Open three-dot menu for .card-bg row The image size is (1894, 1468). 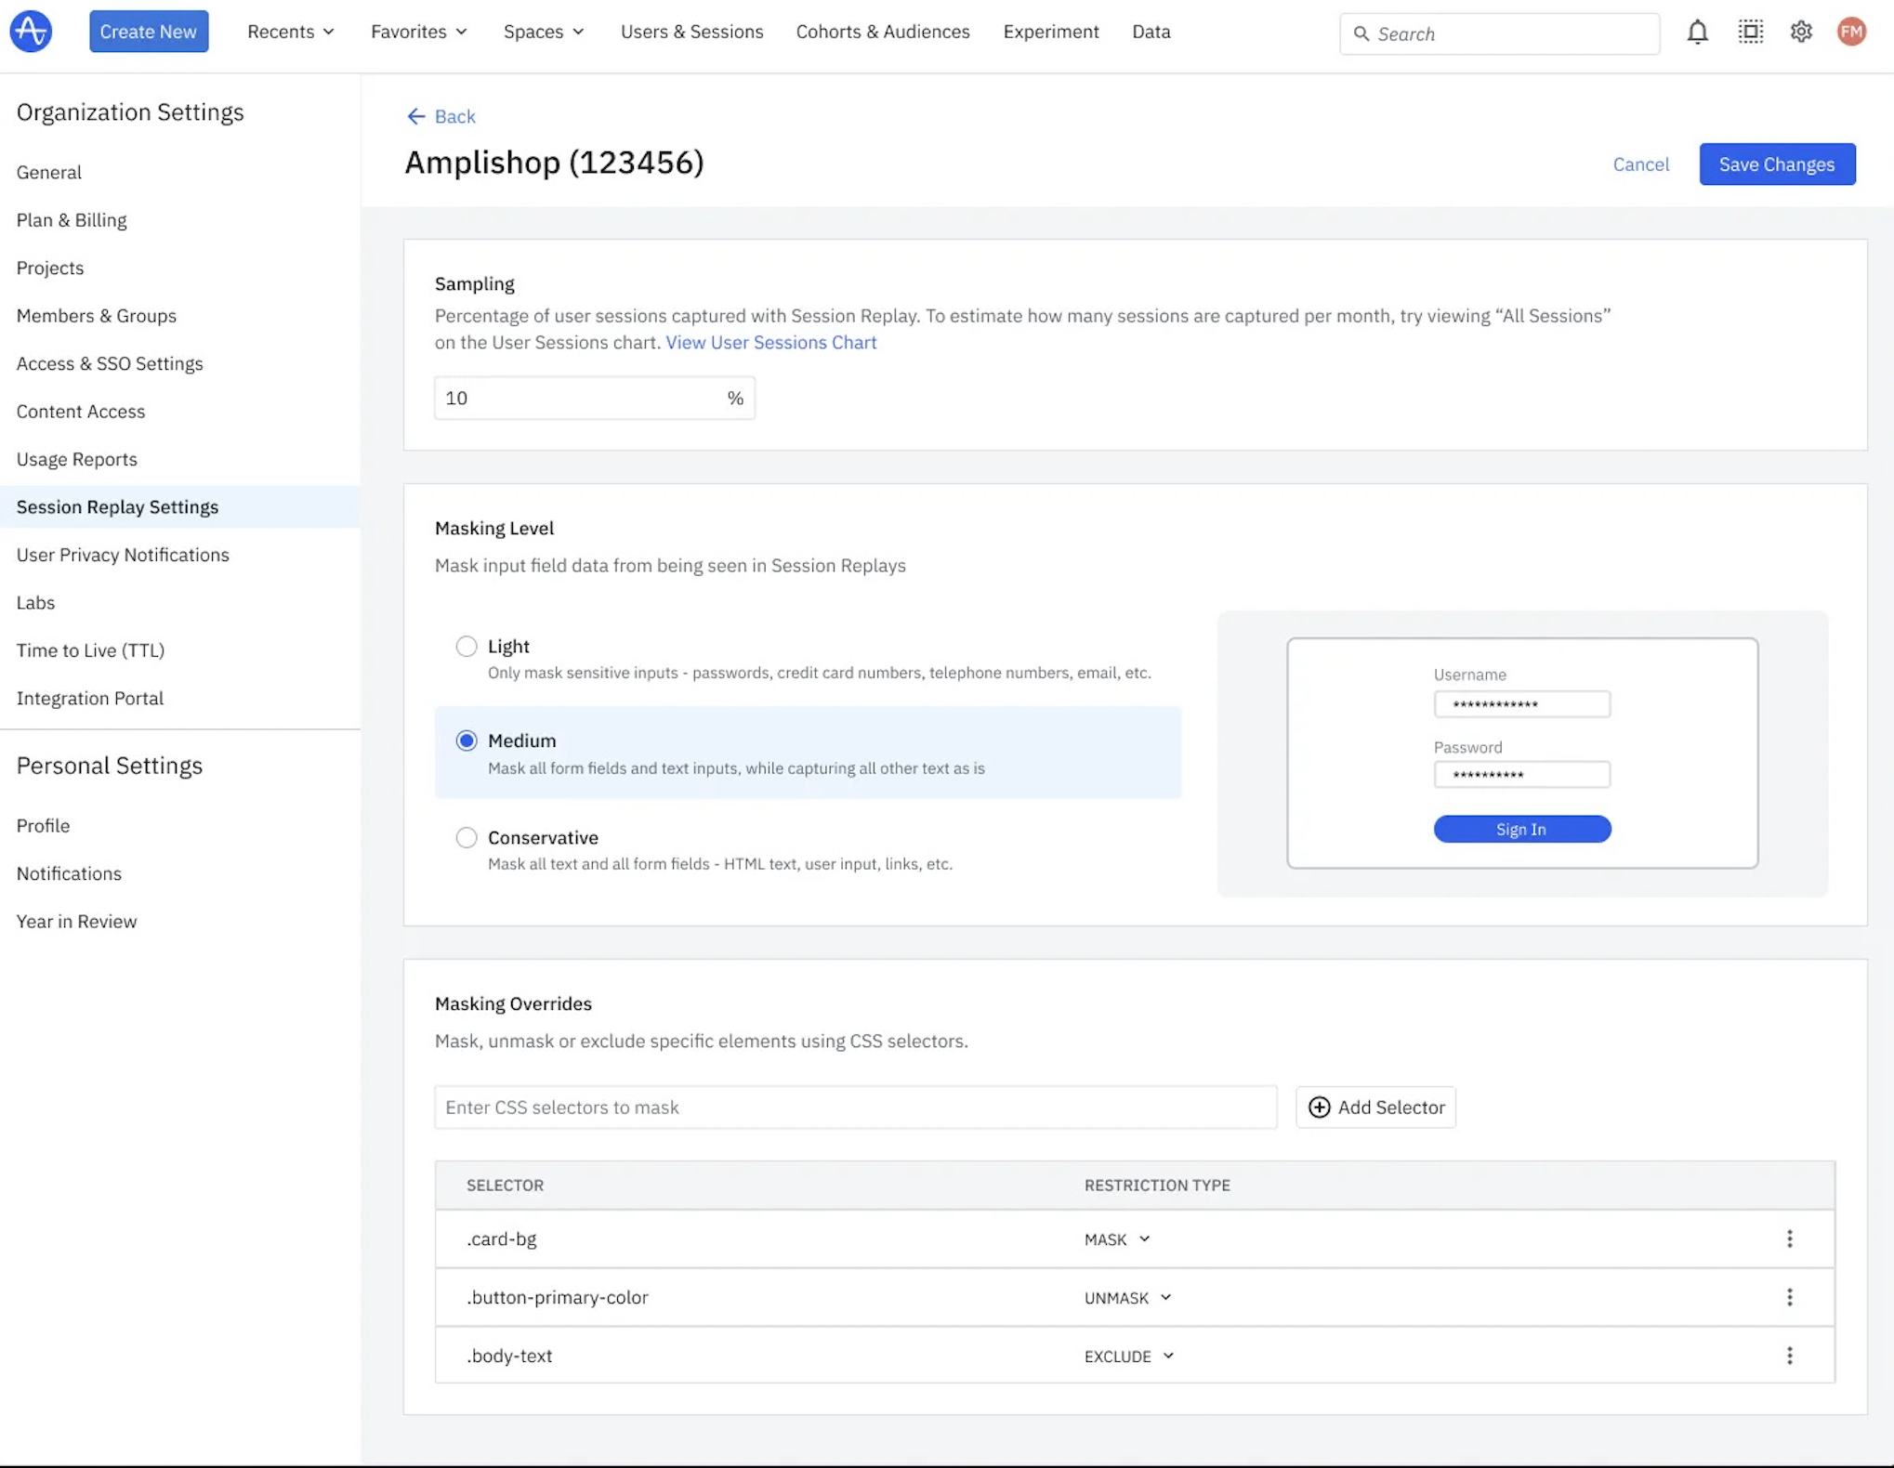coord(1789,1239)
